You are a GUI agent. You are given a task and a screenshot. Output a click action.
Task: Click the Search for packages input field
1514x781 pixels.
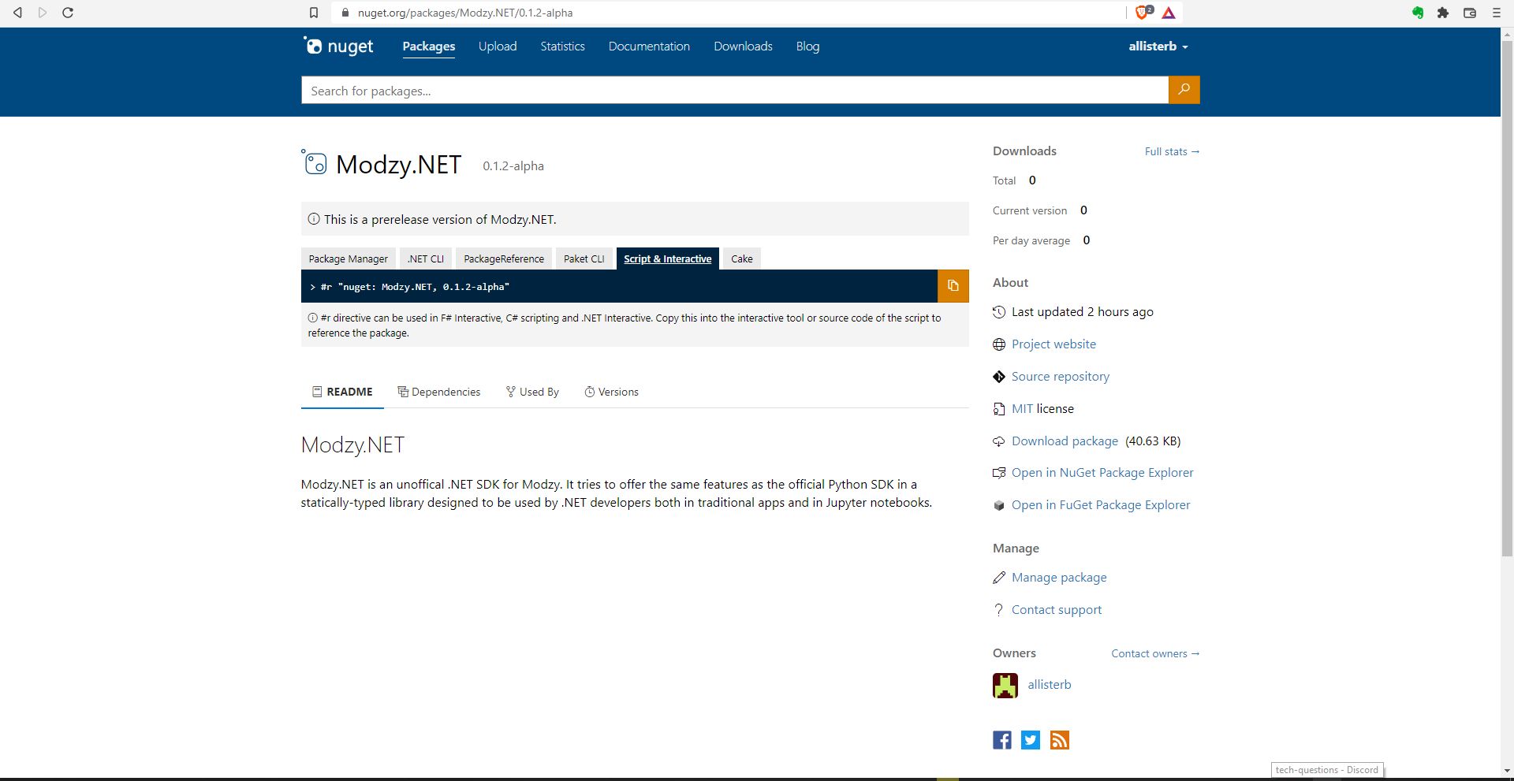tap(734, 90)
